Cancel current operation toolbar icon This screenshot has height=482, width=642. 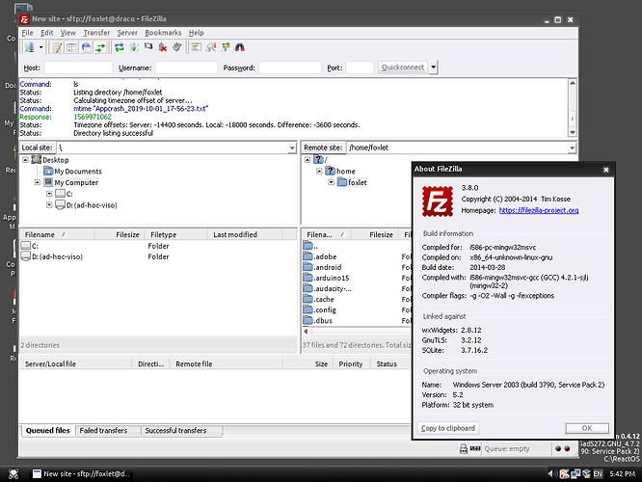[148, 47]
